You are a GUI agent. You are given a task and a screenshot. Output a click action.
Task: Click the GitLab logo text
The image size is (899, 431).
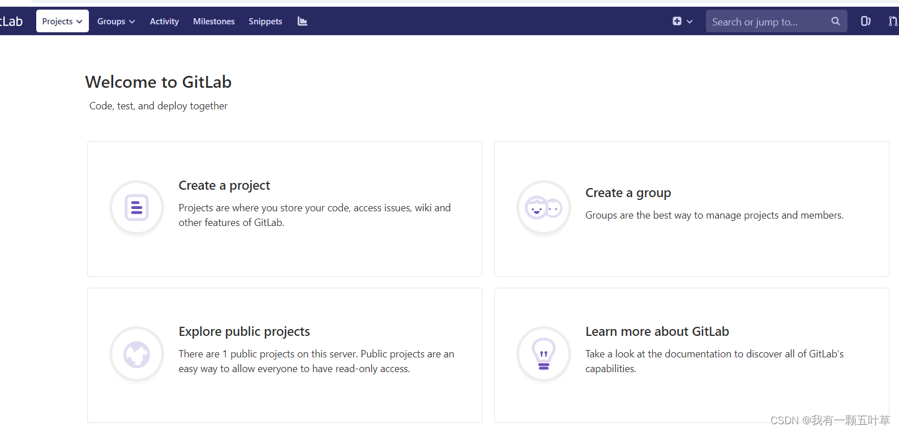pyautogui.click(x=11, y=22)
